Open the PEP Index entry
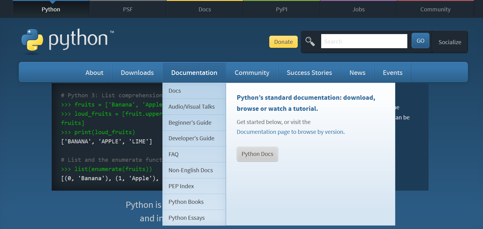This screenshot has width=483, height=229. pos(194,186)
